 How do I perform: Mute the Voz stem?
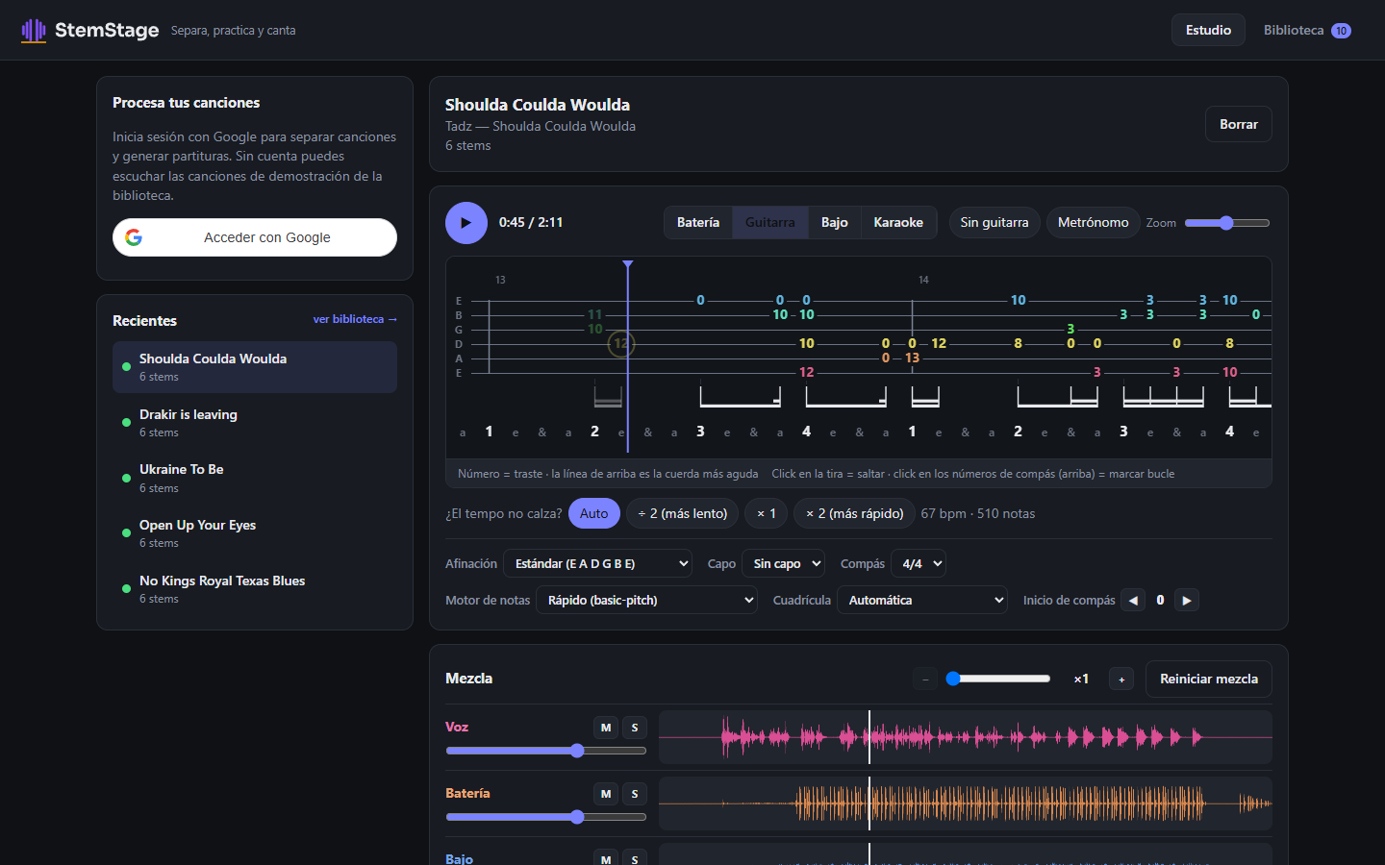[606, 728]
